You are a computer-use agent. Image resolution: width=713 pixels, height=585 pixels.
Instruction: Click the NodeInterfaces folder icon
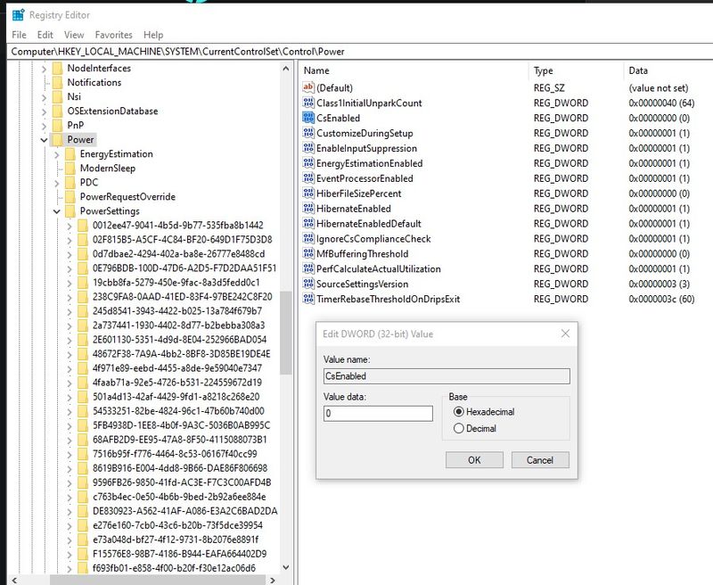click(x=57, y=69)
